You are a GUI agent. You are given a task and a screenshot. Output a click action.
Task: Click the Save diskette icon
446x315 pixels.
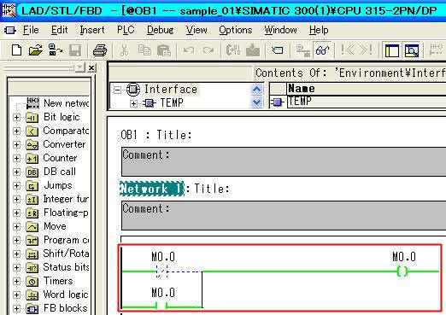coord(75,50)
